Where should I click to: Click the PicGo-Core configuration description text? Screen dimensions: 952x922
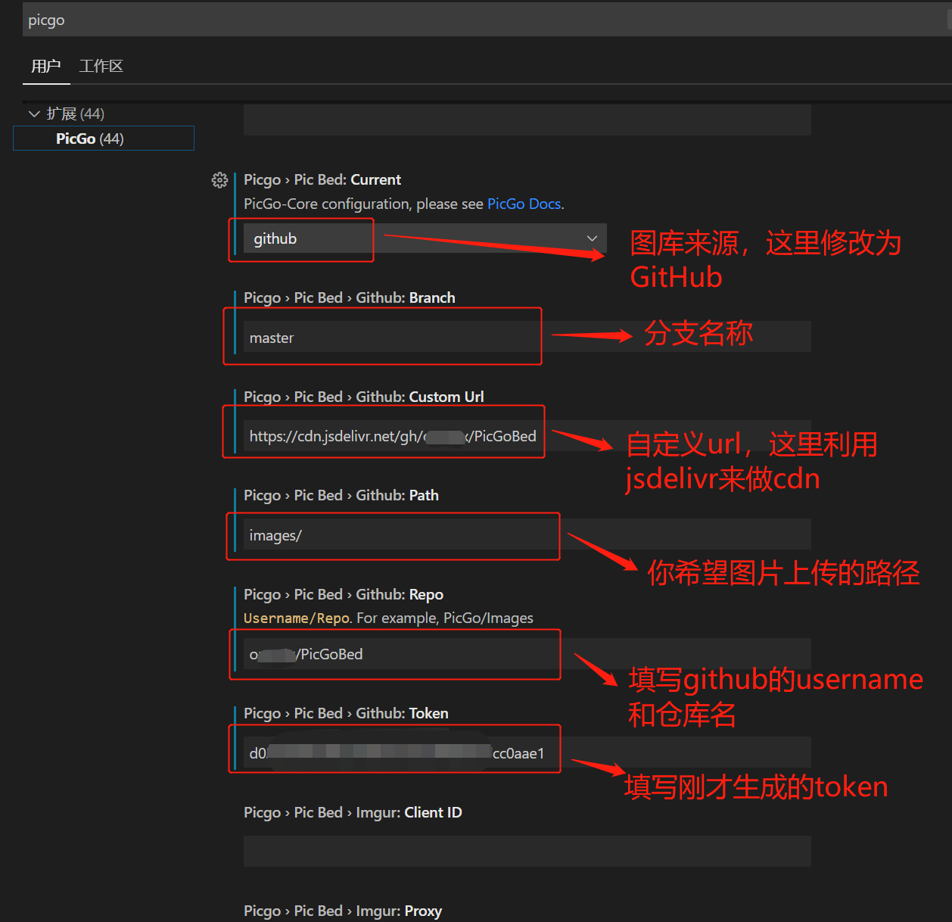tap(404, 204)
